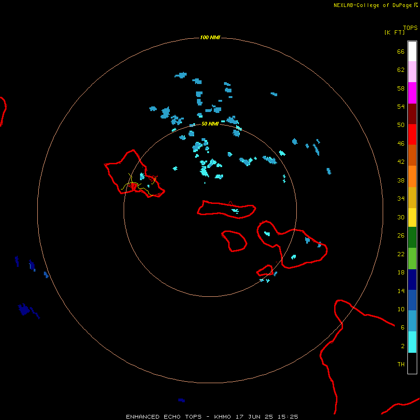Click the dark orange legend swatch

click(x=412, y=155)
